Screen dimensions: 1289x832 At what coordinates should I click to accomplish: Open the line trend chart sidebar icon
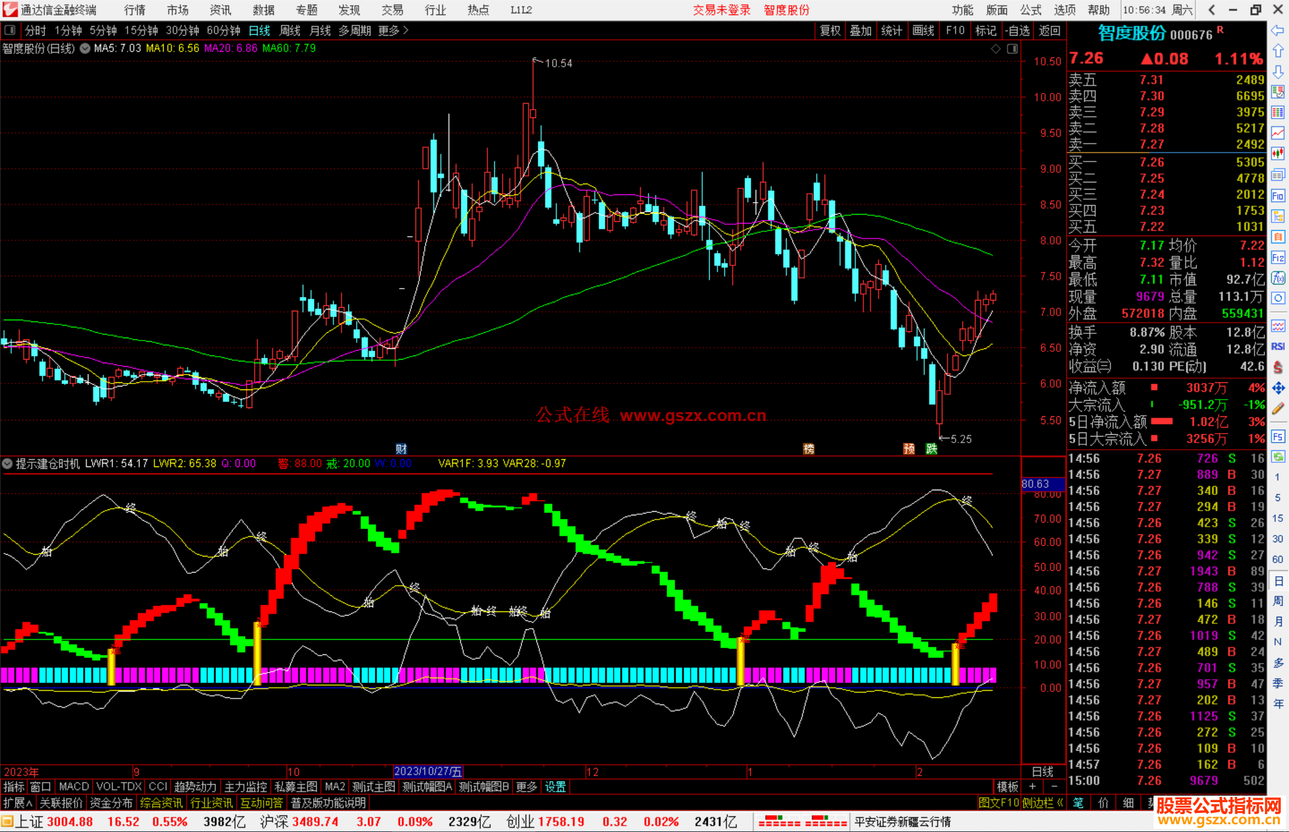pos(1278,133)
